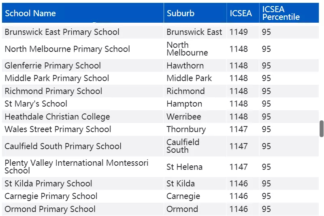
Task: Click Plenty Valley International Montessori School
Action: click(x=77, y=167)
